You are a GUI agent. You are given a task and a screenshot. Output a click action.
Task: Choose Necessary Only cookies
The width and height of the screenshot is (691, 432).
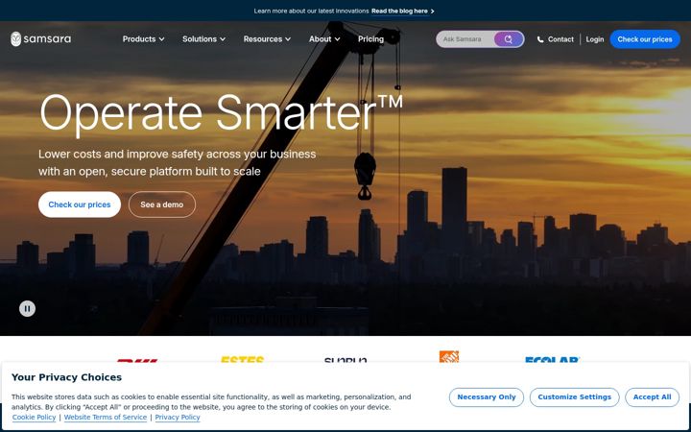(x=486, y=397)
